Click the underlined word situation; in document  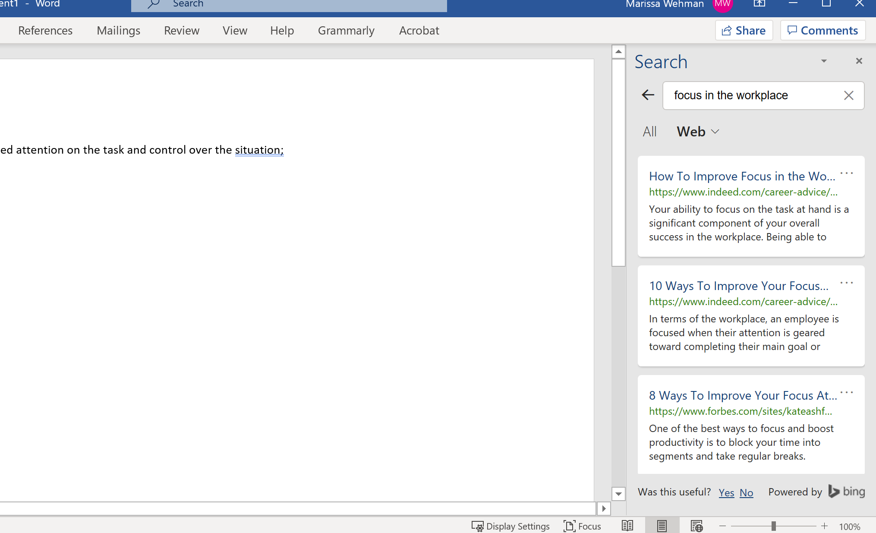(259, 150)
